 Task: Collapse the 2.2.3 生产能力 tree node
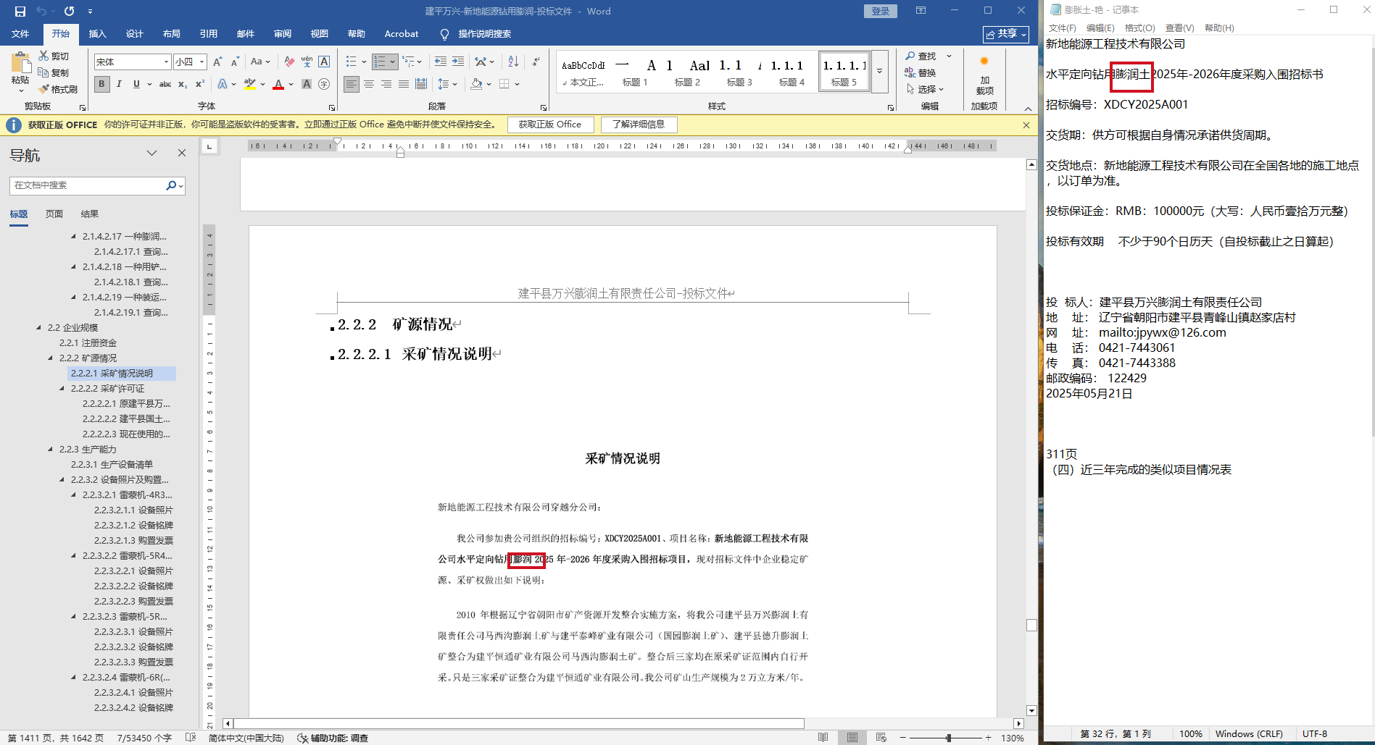[51, 450]
